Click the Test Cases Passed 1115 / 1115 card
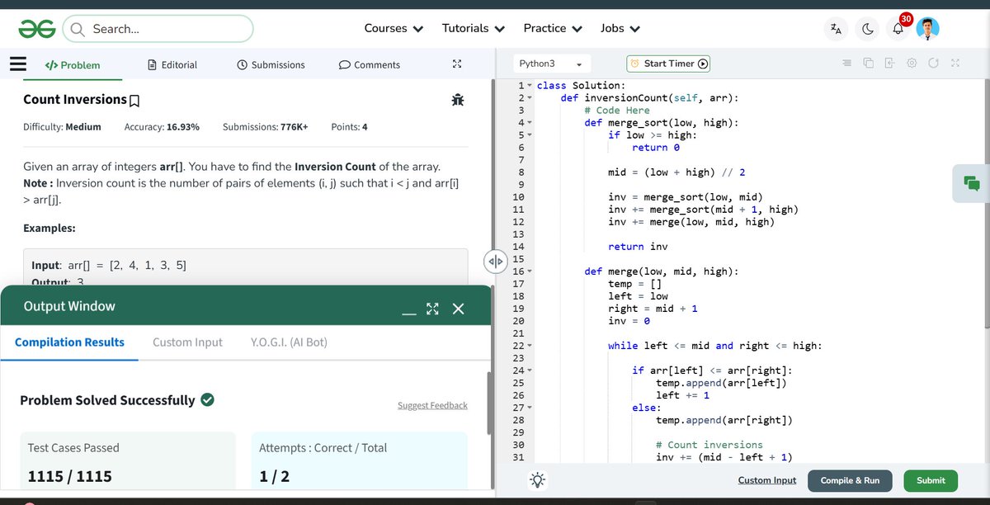This screenshot has height=505, width=990. point(127,460)
